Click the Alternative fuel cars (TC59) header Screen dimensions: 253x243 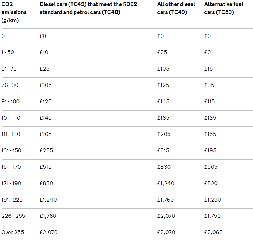click(224, 8)
